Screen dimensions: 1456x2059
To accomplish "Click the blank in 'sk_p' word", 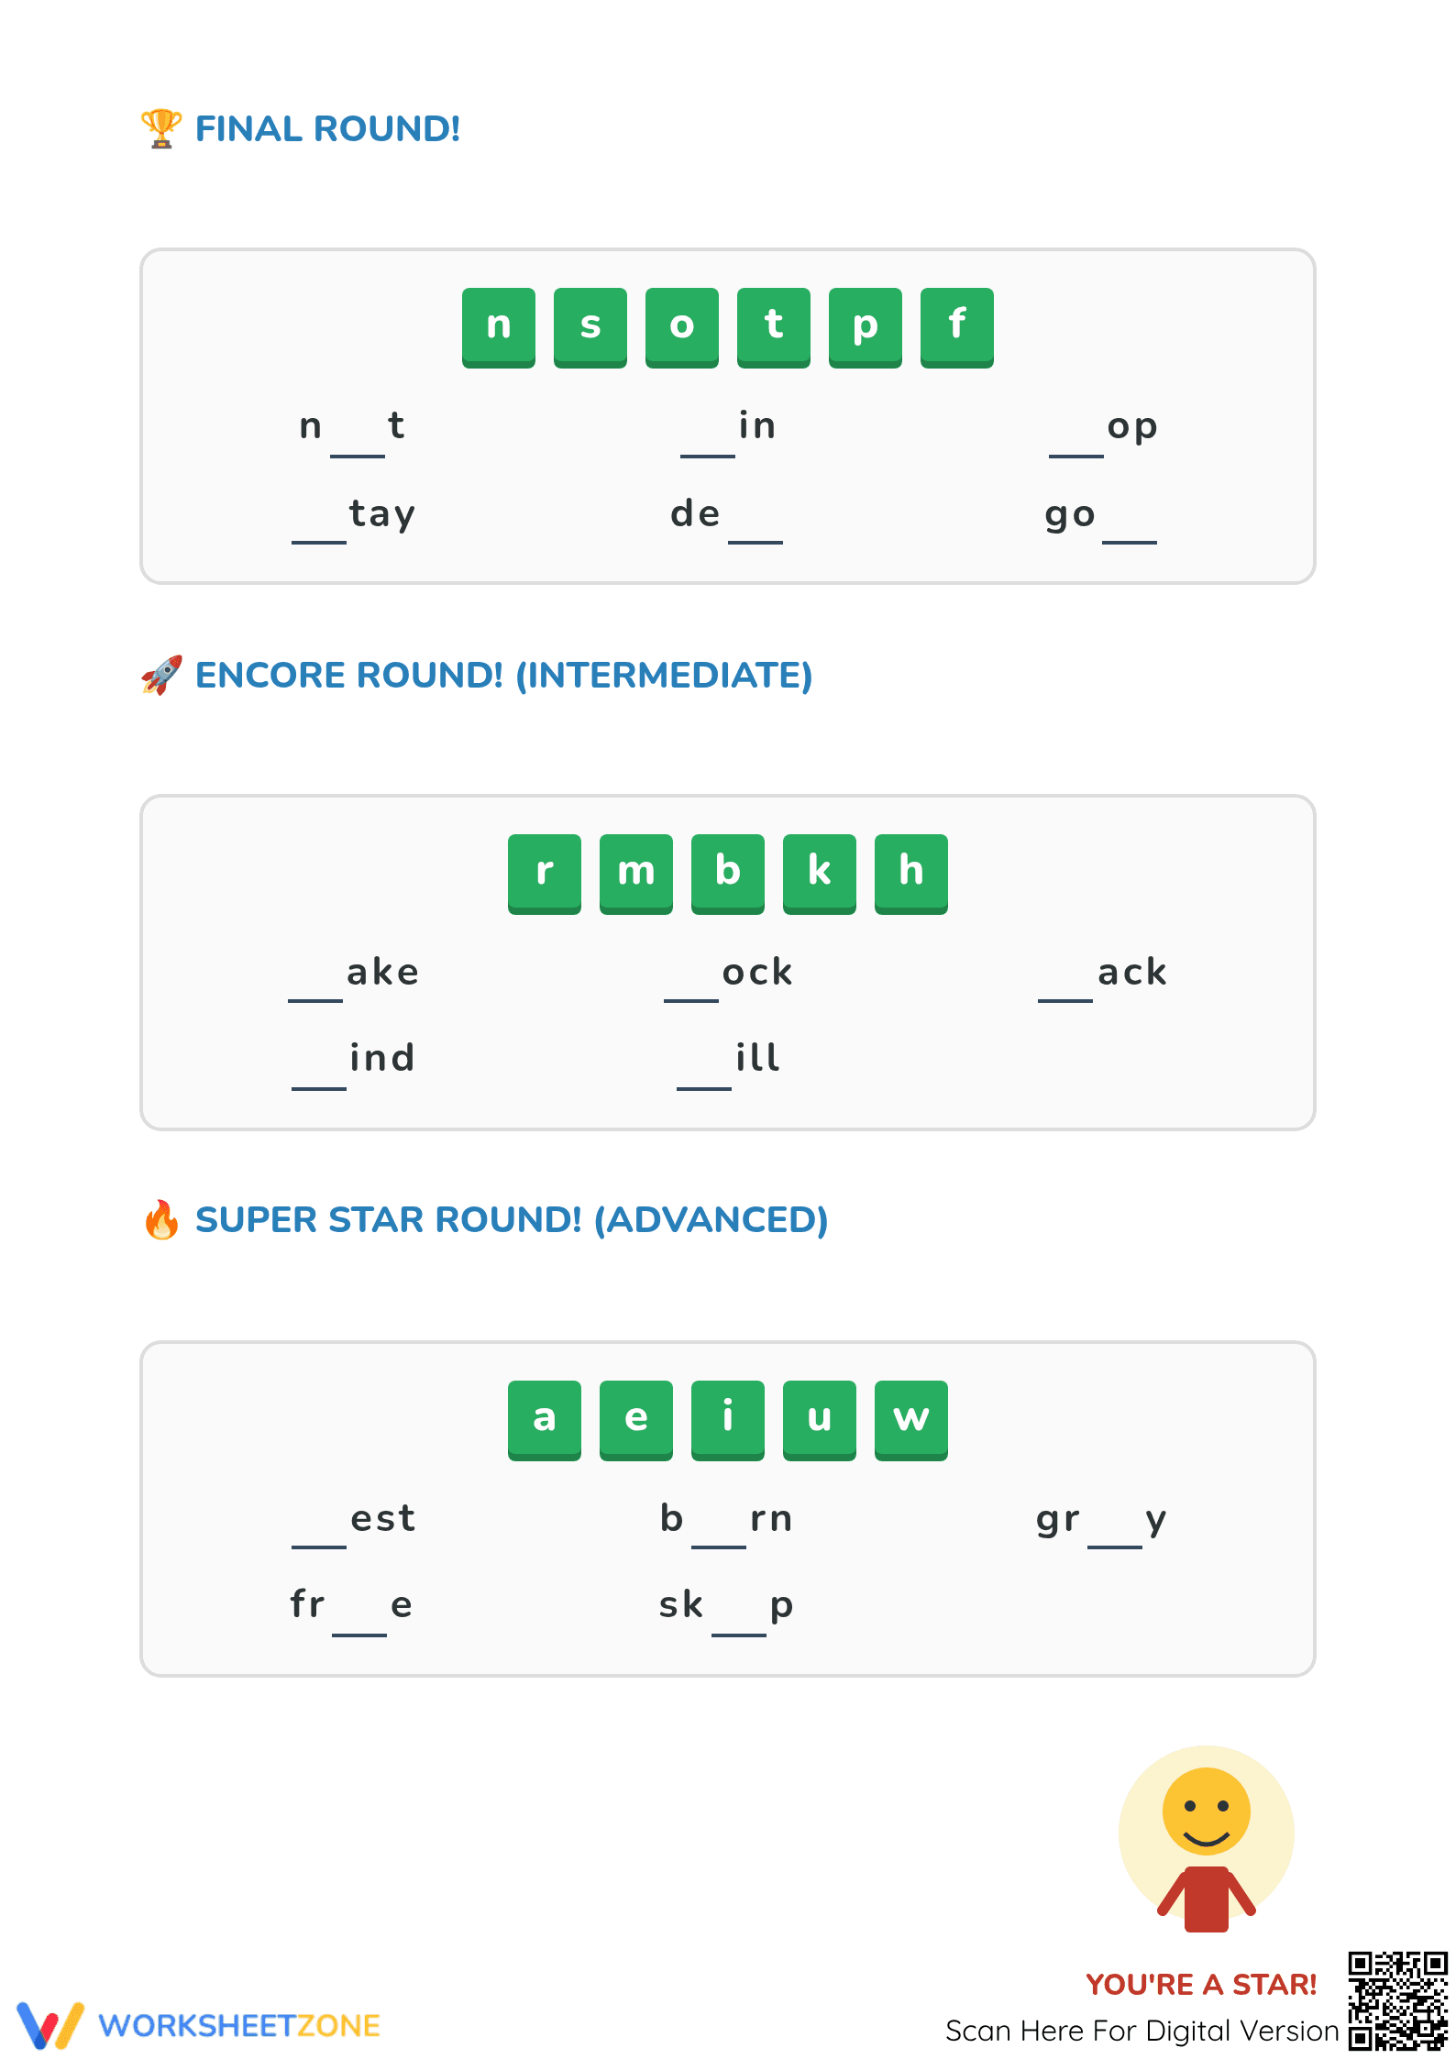I will [739, 1620].
